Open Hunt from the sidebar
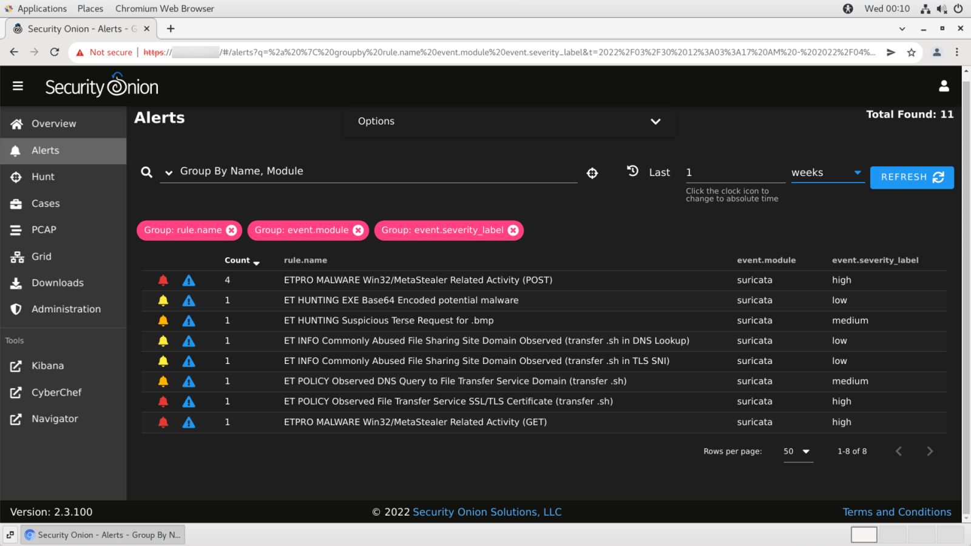This screenshot has width=971, height=546. [x=63, y=177]
